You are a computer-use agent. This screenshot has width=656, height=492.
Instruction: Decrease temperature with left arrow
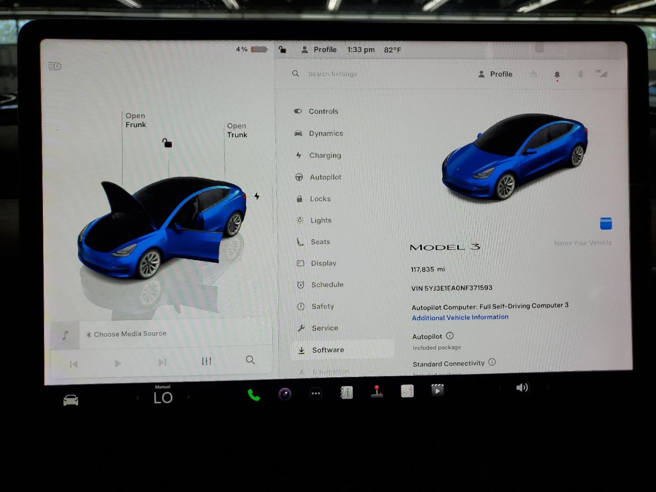(x=138, y=398)
